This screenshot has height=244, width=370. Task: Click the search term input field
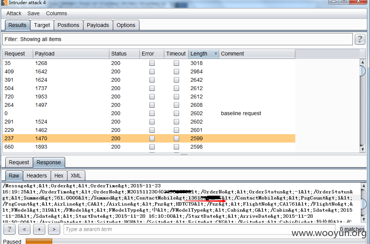(x=199, y=229)
